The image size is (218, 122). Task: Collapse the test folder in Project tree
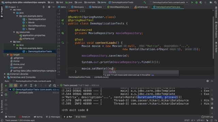[x=11, y=42]
